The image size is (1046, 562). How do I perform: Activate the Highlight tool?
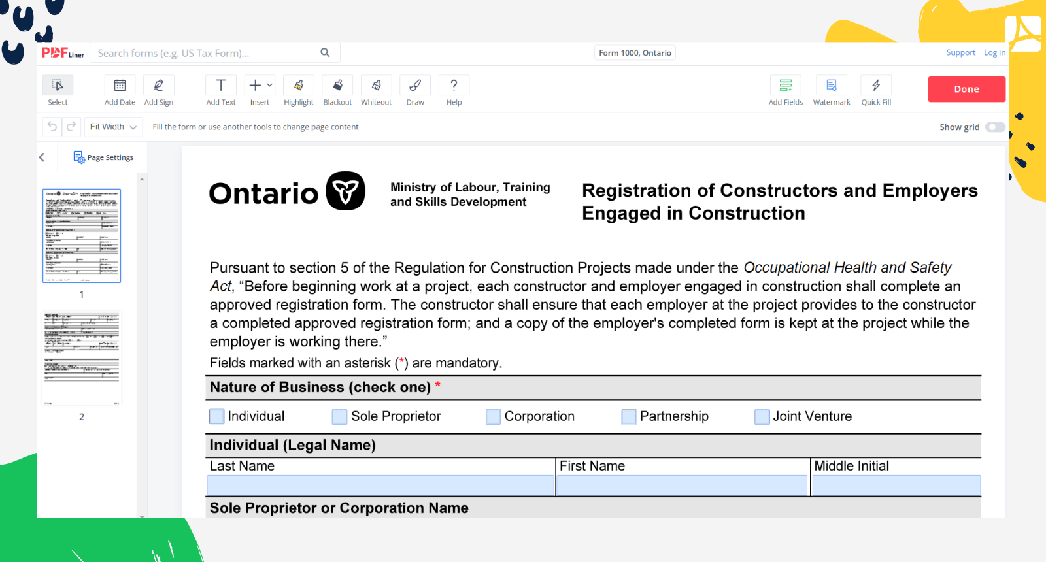click(x=299, y=86)
